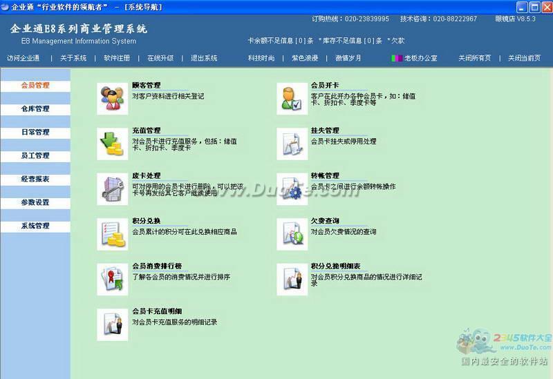Open the 顾客管理 customer icon
The height and width of the screenshot is (379, 553).
pos(113,99)
